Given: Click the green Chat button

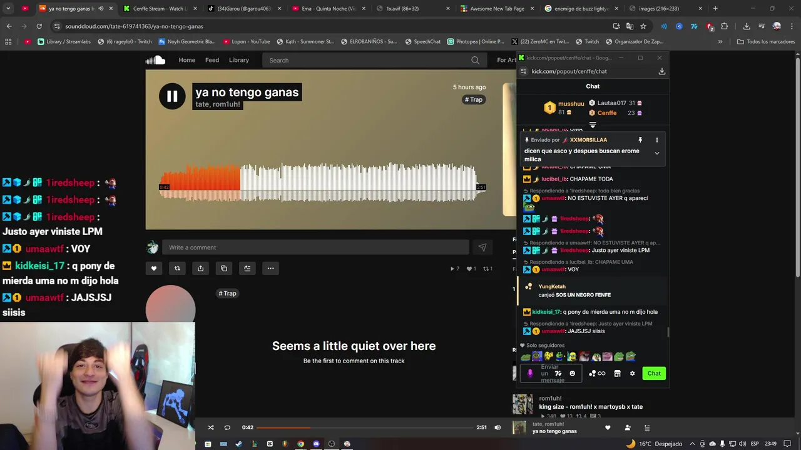Looking at the screenshot, I should click(x=654, y=373).
